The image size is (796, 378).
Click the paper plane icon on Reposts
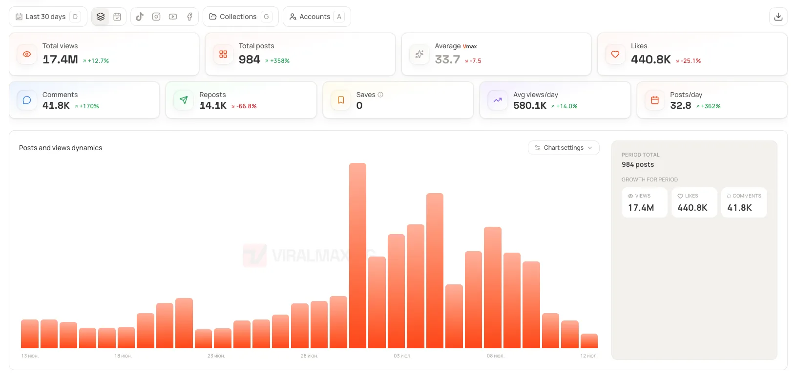184,100
